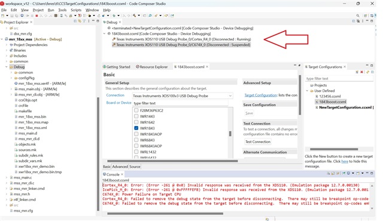383x221 pixels.
Task: Click the Target Configurations filter text field
Action: click(339, 78)
